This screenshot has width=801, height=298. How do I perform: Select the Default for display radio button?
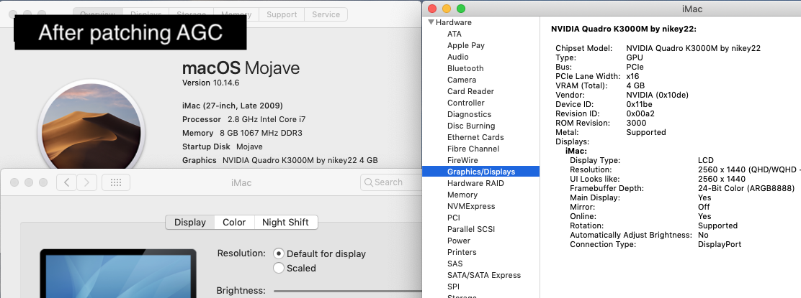[x=279, y=253]
